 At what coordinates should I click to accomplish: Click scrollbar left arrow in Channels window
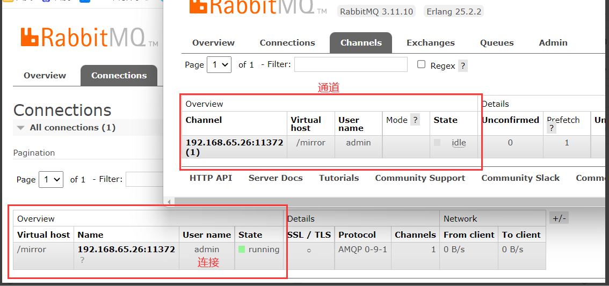coord(169,202)
